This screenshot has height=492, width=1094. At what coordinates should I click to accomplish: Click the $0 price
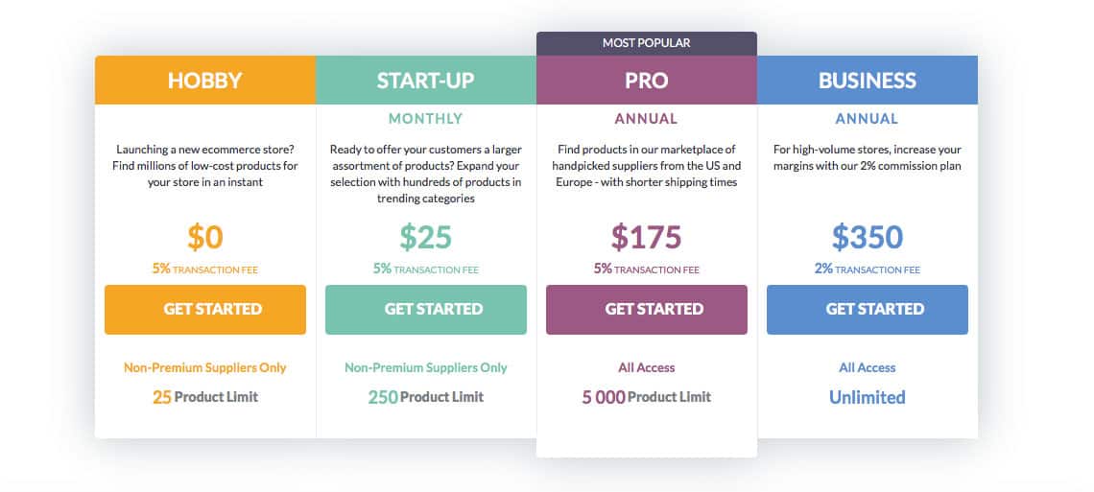tap(205, 237)
